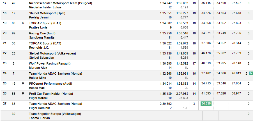The image size is (255, 121).
Task: Click the R rookie marker for car 55
Action: 23,94
